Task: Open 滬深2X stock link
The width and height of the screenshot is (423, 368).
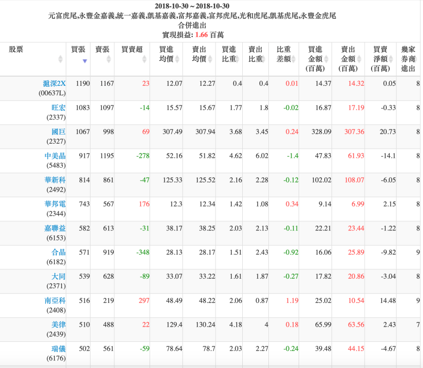Action: pos(54,84)
